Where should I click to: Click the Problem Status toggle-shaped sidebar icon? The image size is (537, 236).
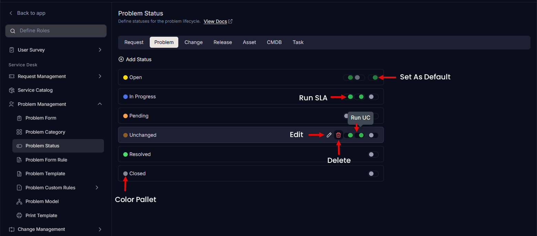[19, 146]
